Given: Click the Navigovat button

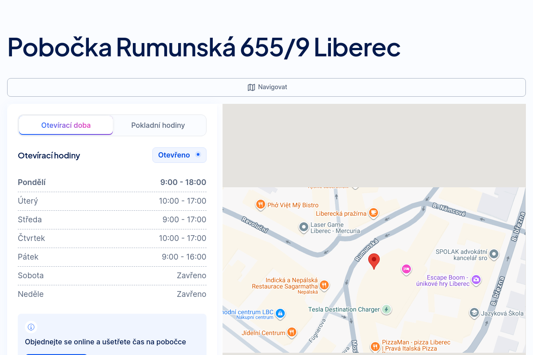Looking at the screenshot, I should (x=266, y=87).
